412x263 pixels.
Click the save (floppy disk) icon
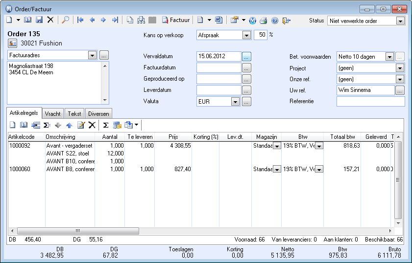tap(39, 20)
